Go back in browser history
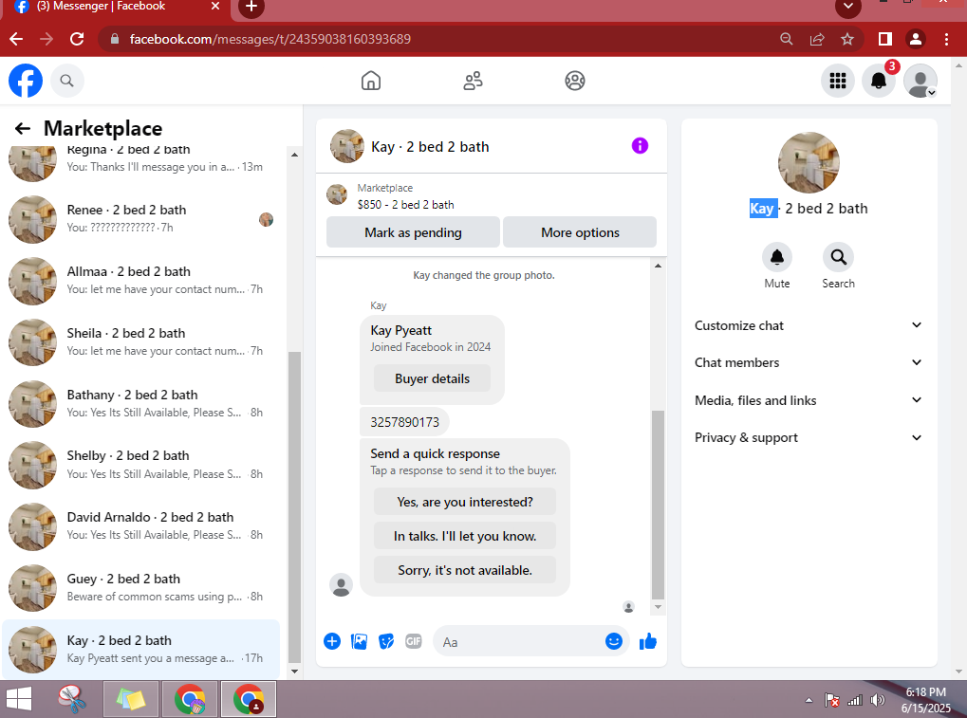The height and width of the screenshot is (718, 967). pos(17,39)
